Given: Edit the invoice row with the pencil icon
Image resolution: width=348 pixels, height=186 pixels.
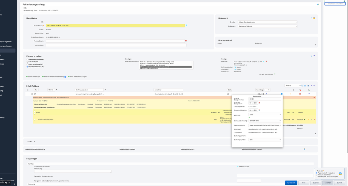Looking at the screenshot, I should pyautogui.click(x=290, y=94).
